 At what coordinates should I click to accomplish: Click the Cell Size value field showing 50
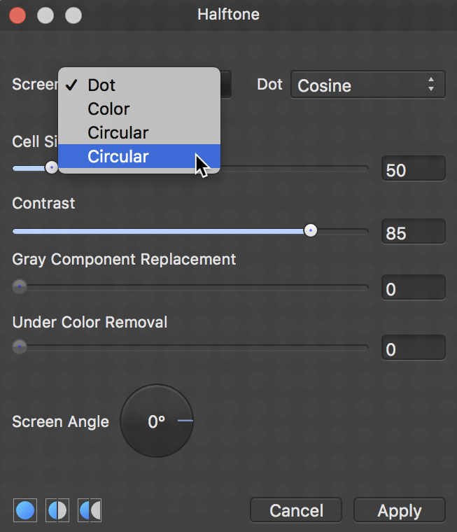[413, 169]
